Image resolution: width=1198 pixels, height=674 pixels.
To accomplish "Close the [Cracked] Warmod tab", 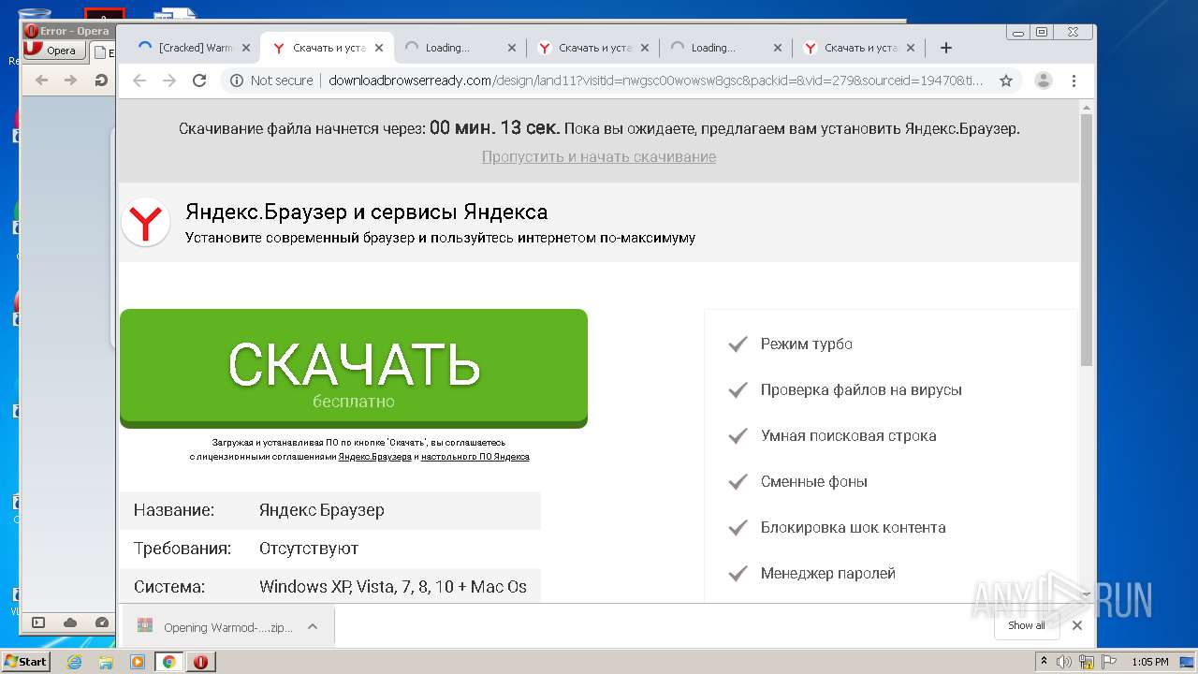I will 246,48.
